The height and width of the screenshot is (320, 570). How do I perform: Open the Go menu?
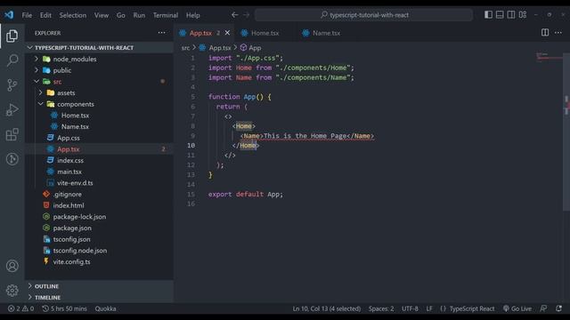[x=121, y=15]
